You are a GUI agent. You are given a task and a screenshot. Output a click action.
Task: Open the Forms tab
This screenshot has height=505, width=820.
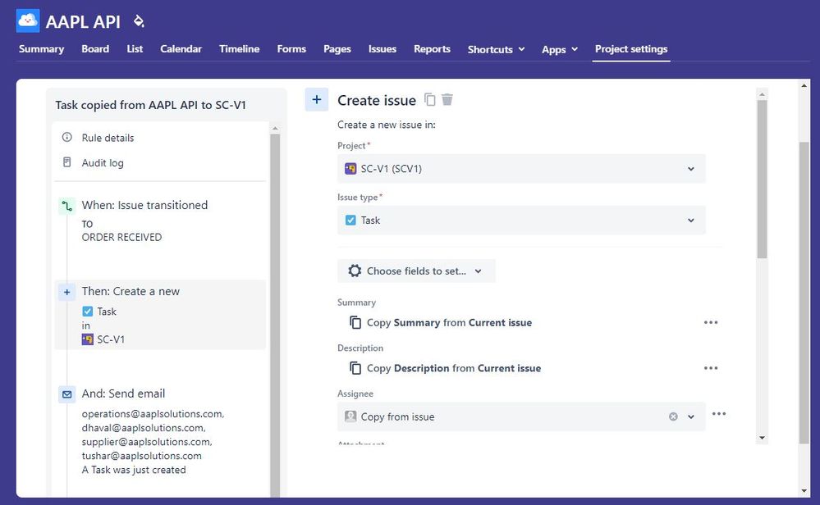291,48
